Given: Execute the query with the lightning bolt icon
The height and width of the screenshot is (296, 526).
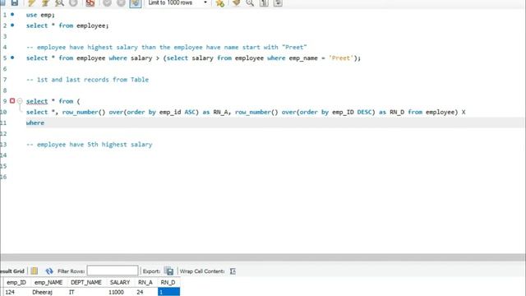Looking at the screenshot, I should click(x=31, y=3).
